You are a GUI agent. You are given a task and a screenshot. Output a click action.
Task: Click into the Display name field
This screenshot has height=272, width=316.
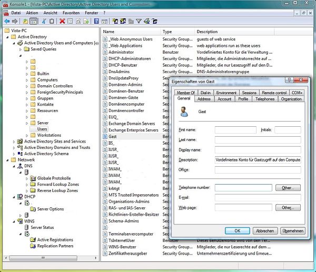[x=258, y=150]
